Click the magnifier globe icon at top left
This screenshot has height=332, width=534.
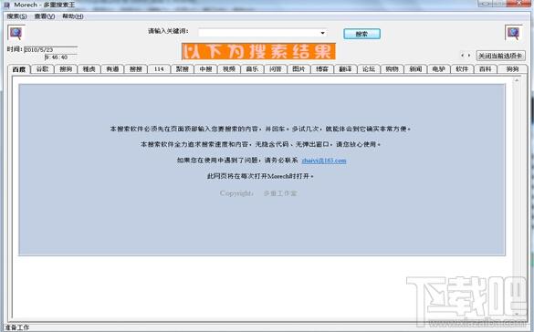click(16, 33)
